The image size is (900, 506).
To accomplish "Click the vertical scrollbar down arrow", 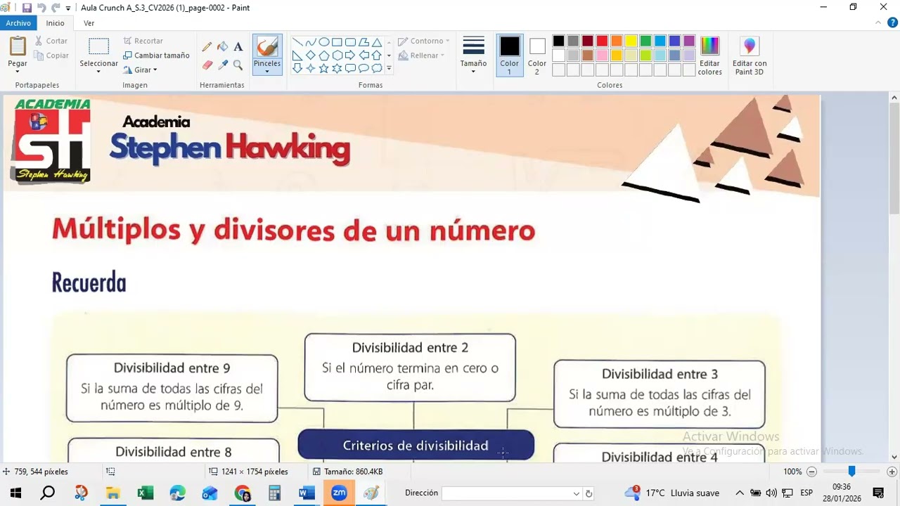I will [x=894, y=457].
